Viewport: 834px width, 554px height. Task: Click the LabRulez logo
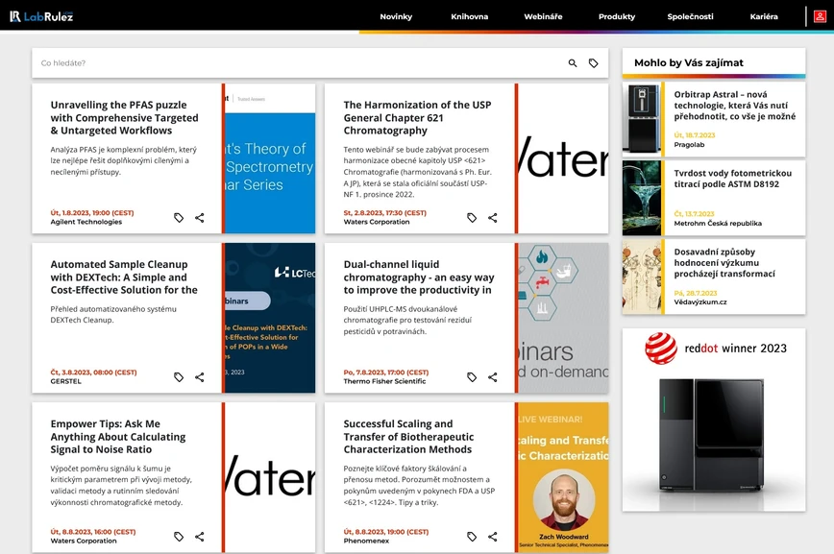coord(41,16)
